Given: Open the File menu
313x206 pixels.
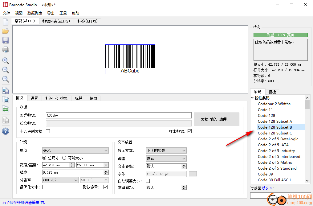Looking at the screenshot, I should pos(6,13).
